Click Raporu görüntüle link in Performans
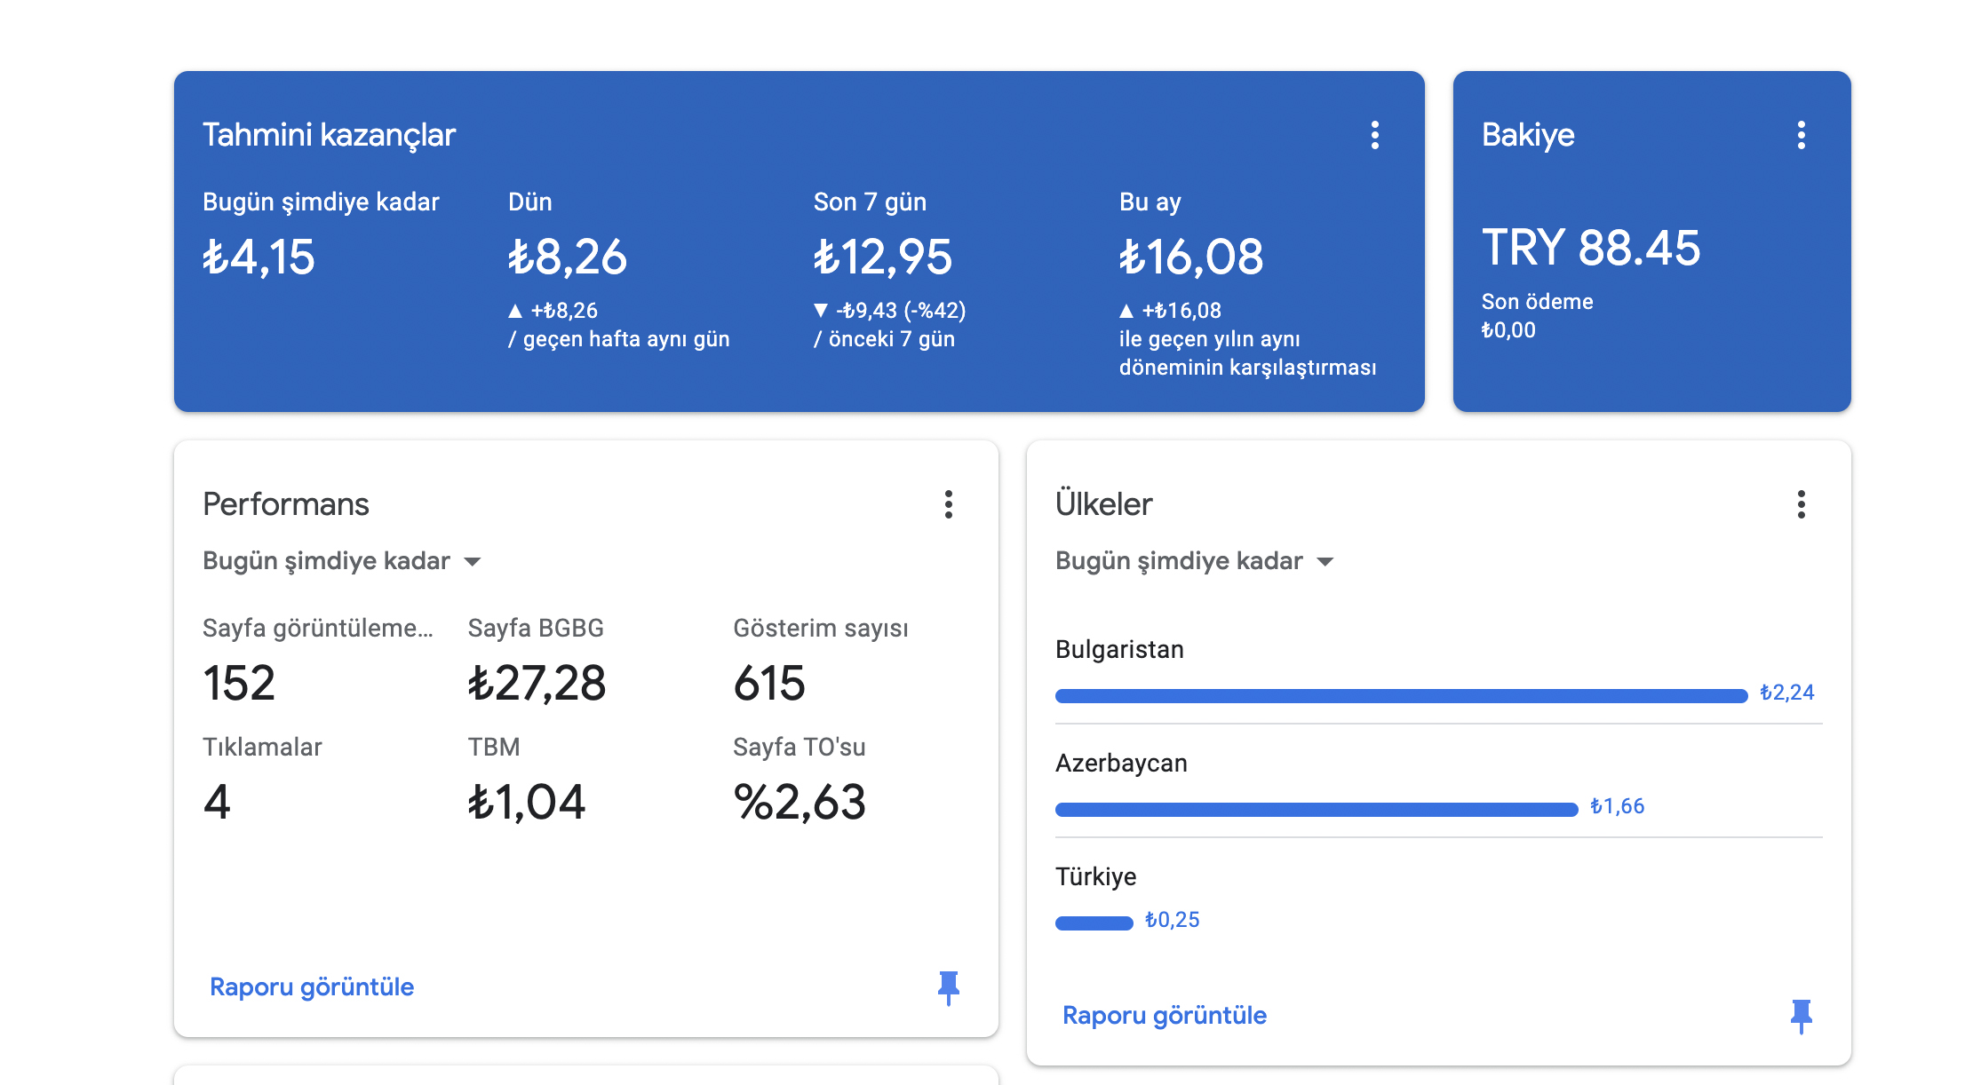The height and width of the screenshot is (1085, 1981). pyautogui.click(x=312, y=987)
